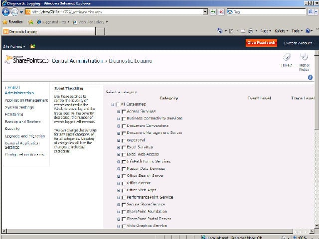
Task: Go to Backup and Restore link
Action: tap(22, 121)
